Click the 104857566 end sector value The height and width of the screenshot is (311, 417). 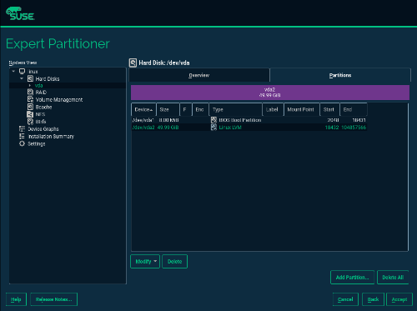(x=354, y=128)
